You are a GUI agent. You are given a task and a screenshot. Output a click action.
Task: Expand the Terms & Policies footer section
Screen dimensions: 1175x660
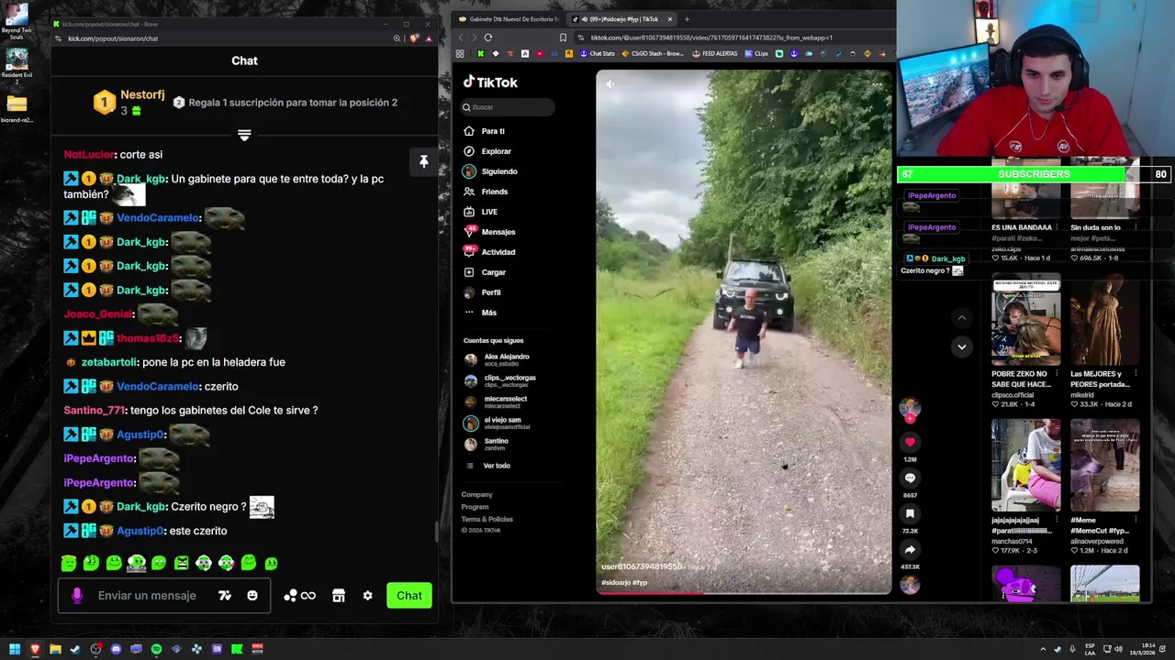[487, 519]
